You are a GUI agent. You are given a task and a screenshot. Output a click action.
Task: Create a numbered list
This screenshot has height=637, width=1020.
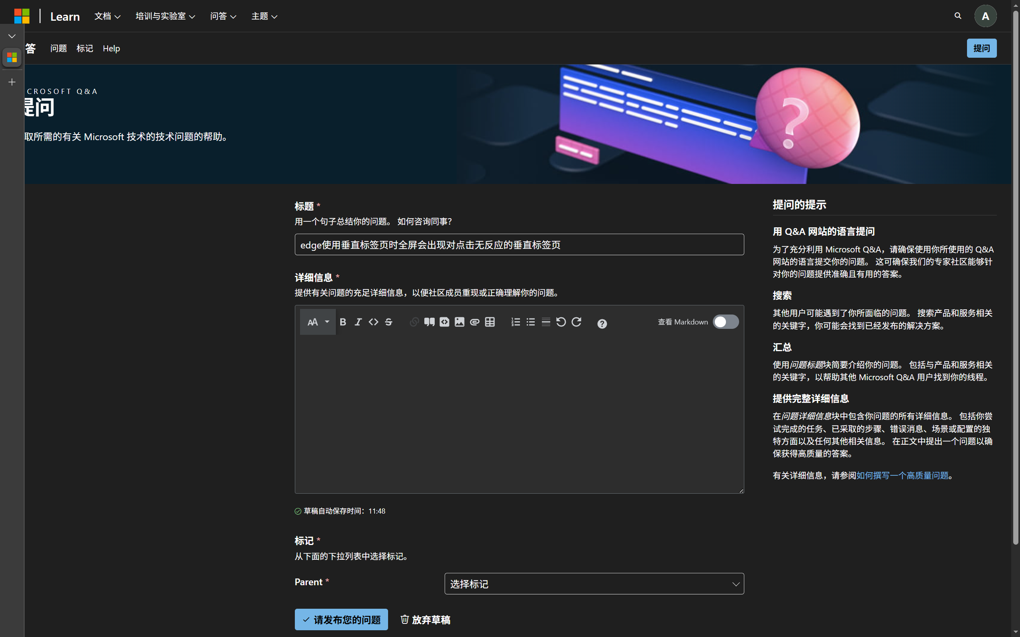[515, 321]
